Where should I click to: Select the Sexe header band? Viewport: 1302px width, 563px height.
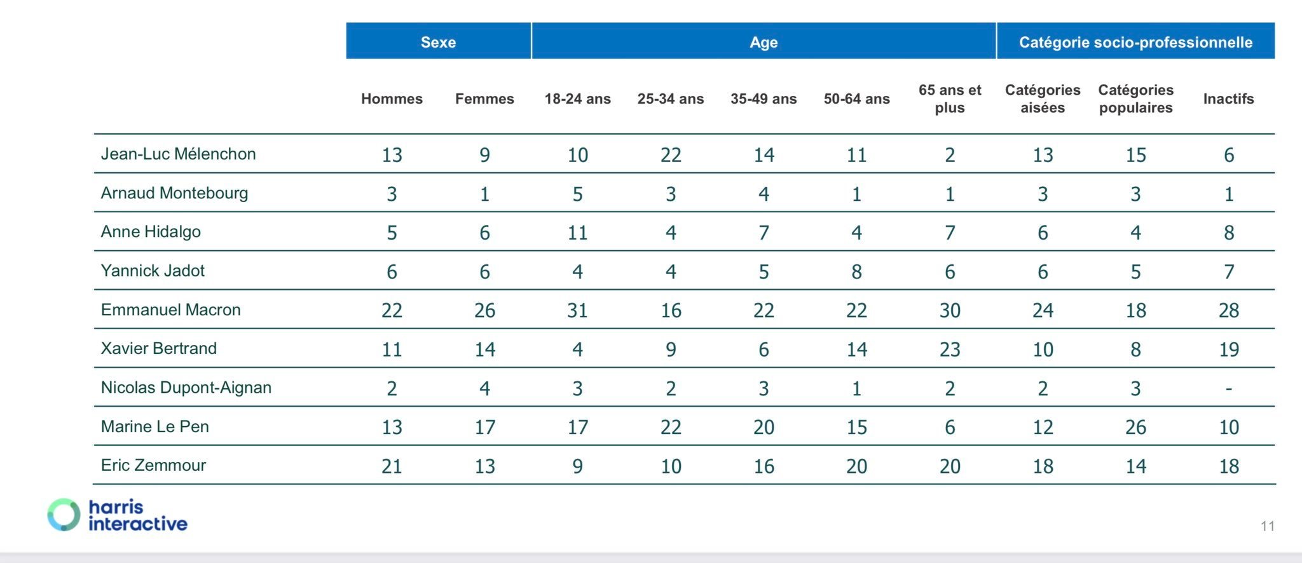pos(438,41)
